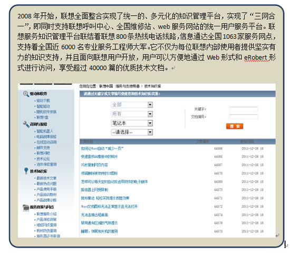Click the wrench icon beside 咨询与报修
The width and height of the screenshot is (290, 253).
pos(26,124)
